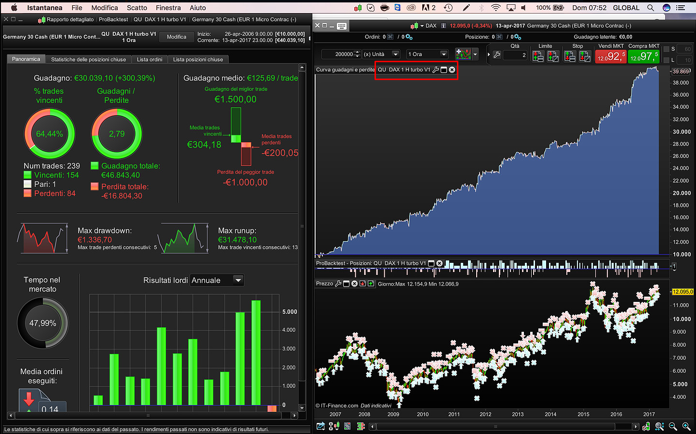The image size is (696, 434).
Task: Click the report's horizontal scrollbar thumb
Action: (148, 415)
